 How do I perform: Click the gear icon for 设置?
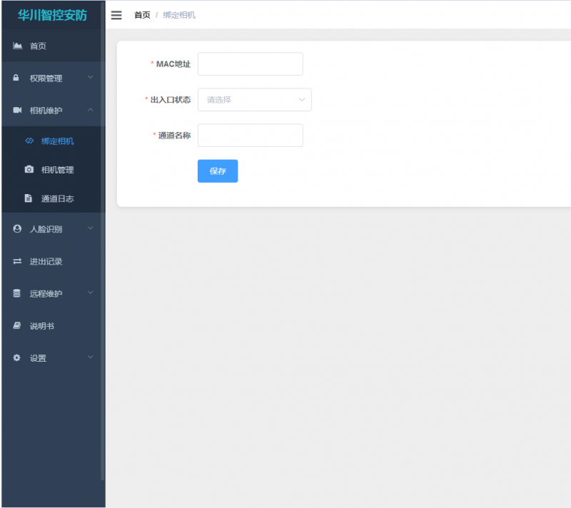click(17, 357)
